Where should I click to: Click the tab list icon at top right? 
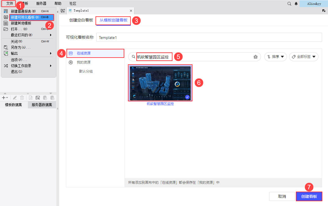324,11
